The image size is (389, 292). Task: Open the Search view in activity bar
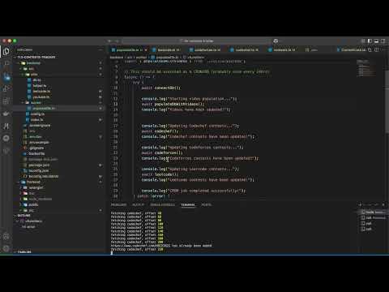(6, 63)
